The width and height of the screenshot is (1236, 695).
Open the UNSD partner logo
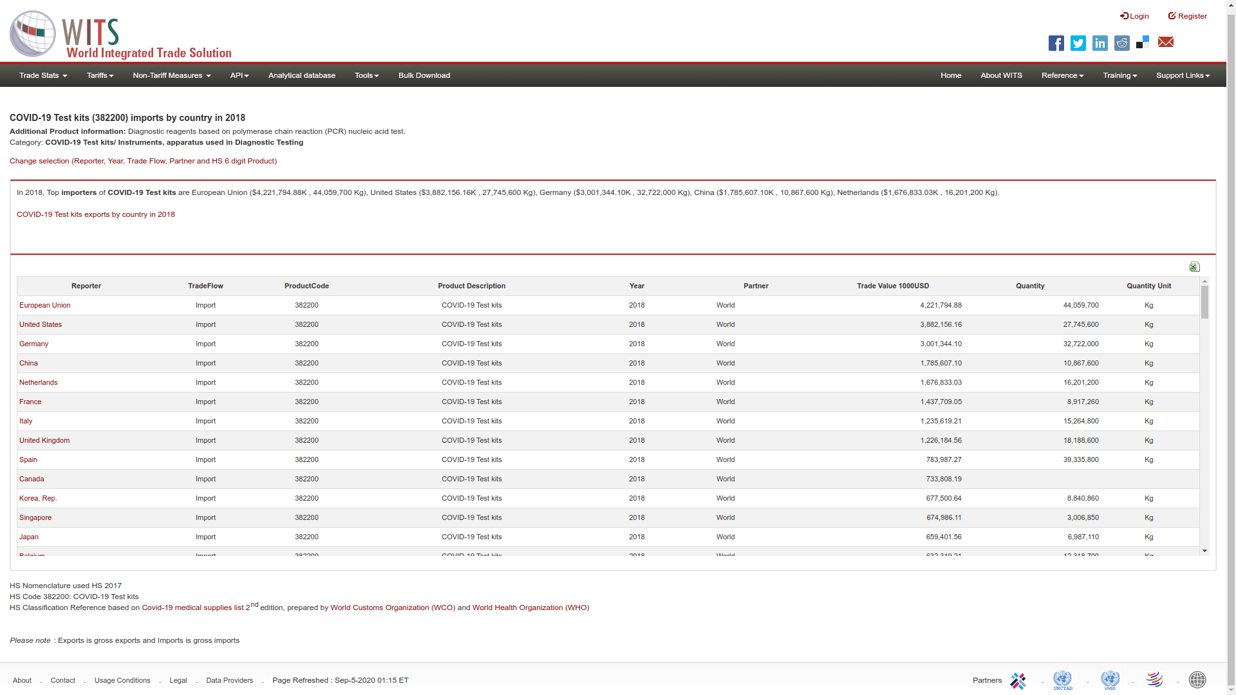[x=1110, y=680]
